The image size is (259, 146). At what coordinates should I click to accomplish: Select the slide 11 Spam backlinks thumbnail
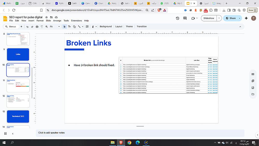click(x=18, y=85)
